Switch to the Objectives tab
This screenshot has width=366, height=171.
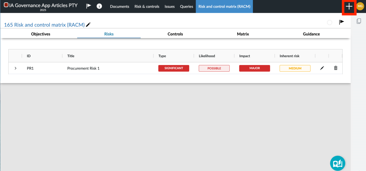coord(41,34)
